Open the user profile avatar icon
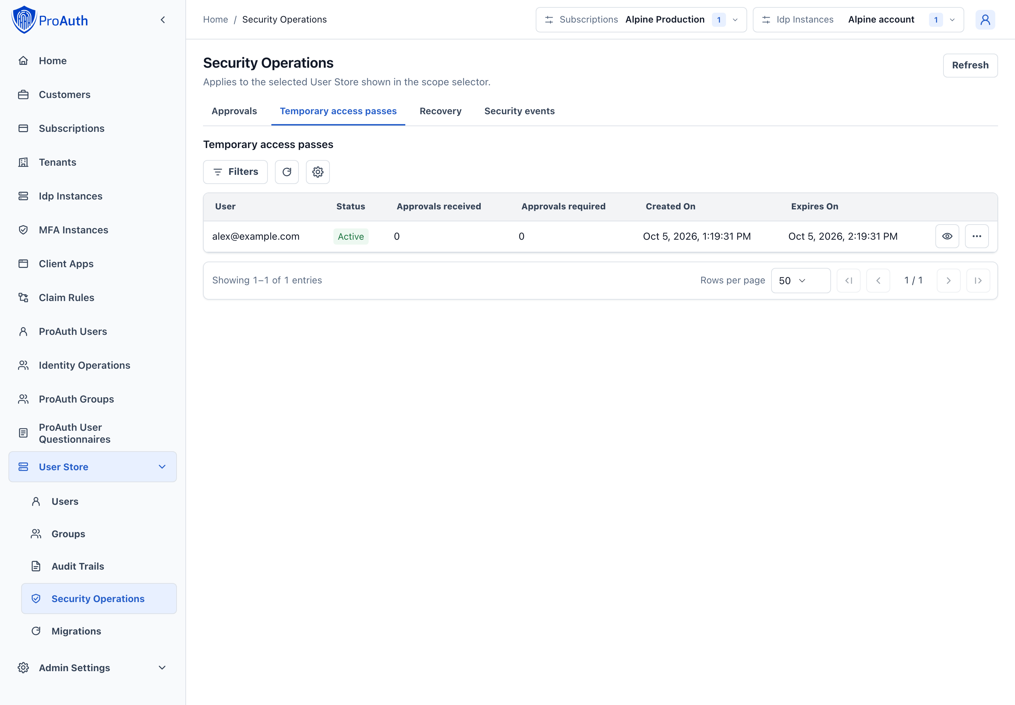 tap(985, 20)
